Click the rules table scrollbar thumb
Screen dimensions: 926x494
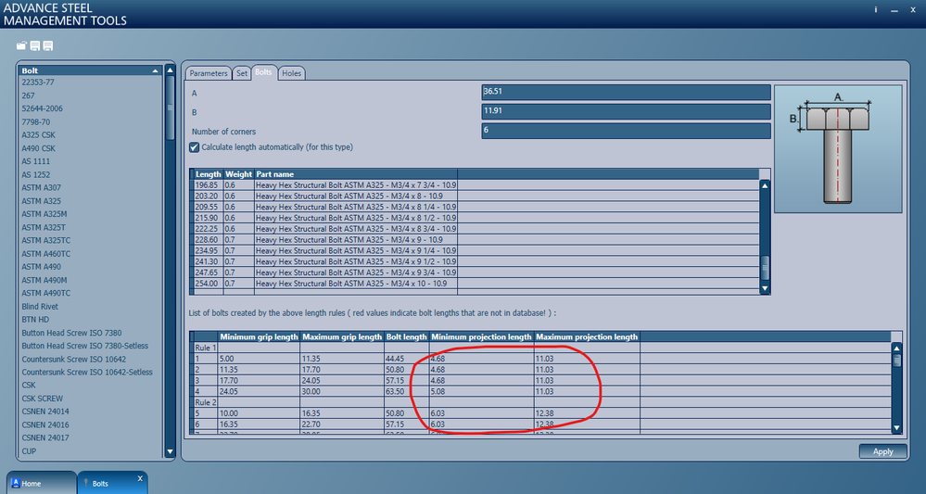(896, 360)
